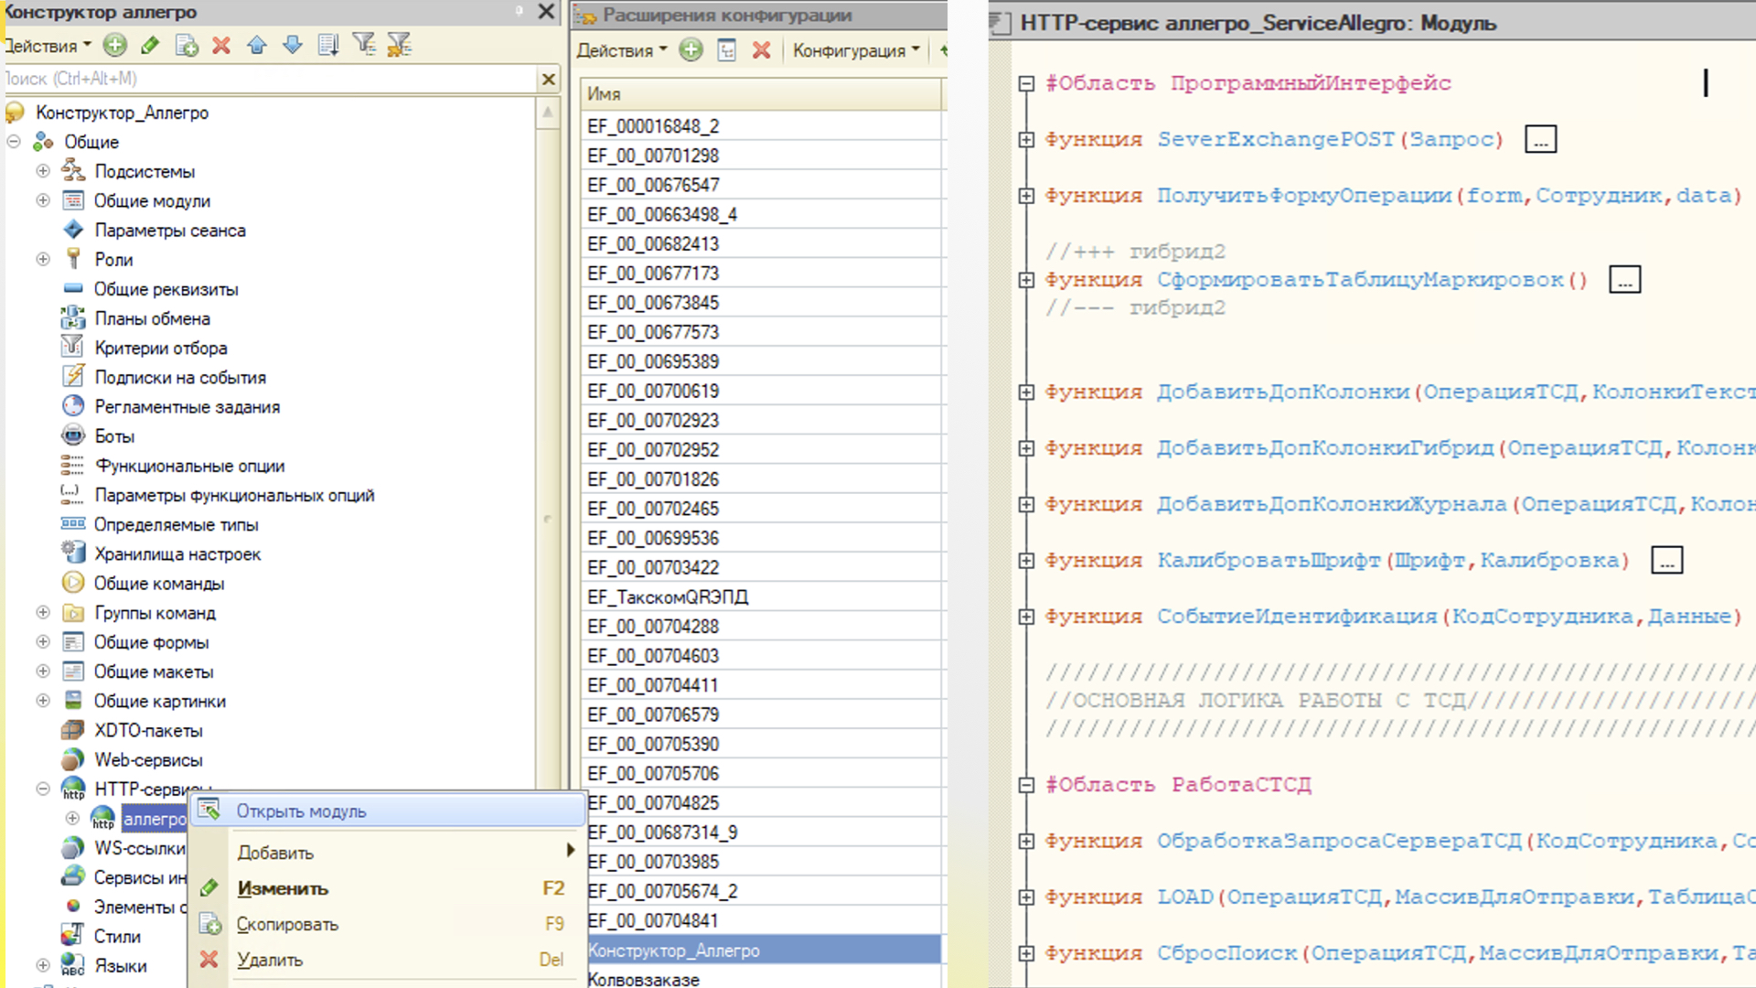Click the ellipsis box after СформироватьТаблицуМаркировок
The height and width of the screenshot is (988, 1756).
(1625, 280)
